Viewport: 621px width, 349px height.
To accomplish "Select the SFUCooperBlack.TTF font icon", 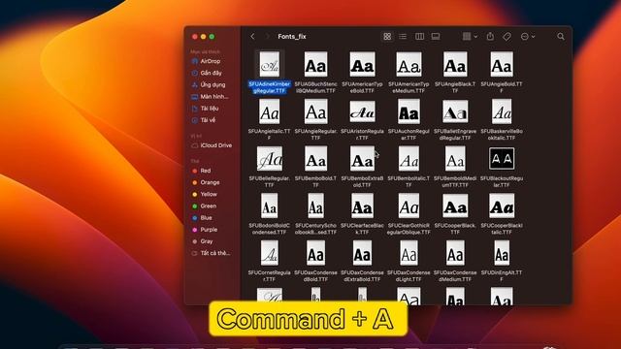I will (x=455, y=206).
